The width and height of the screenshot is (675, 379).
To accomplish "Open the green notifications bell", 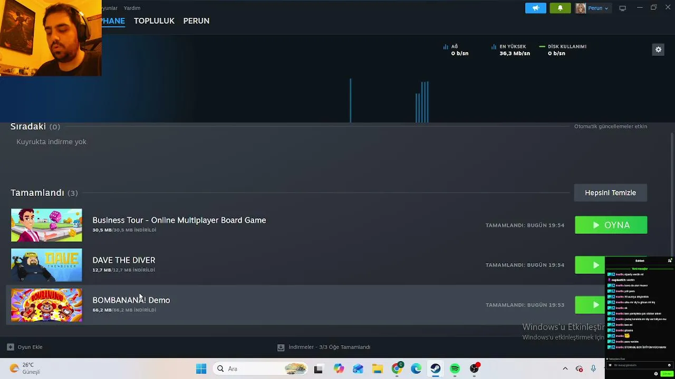I will coord(560,8).
